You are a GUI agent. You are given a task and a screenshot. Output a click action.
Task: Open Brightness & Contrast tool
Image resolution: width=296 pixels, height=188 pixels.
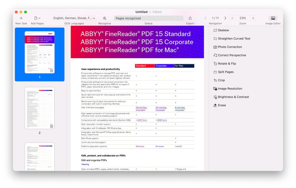(231, 97)
